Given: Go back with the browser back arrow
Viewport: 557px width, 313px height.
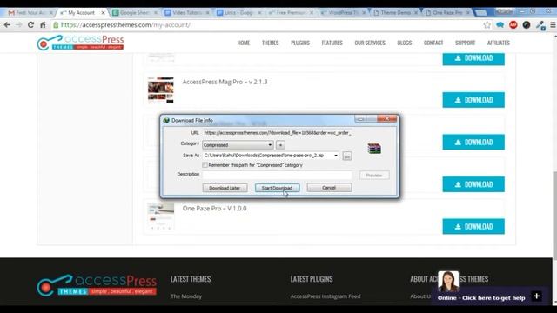Looking at the screenshot, I should click(7, 25).
